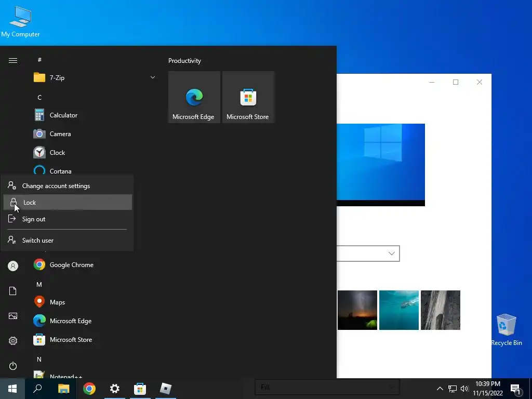532x399 pixels.
Task: Open Settings gear in Start sidebar
Action: (13, 341)
